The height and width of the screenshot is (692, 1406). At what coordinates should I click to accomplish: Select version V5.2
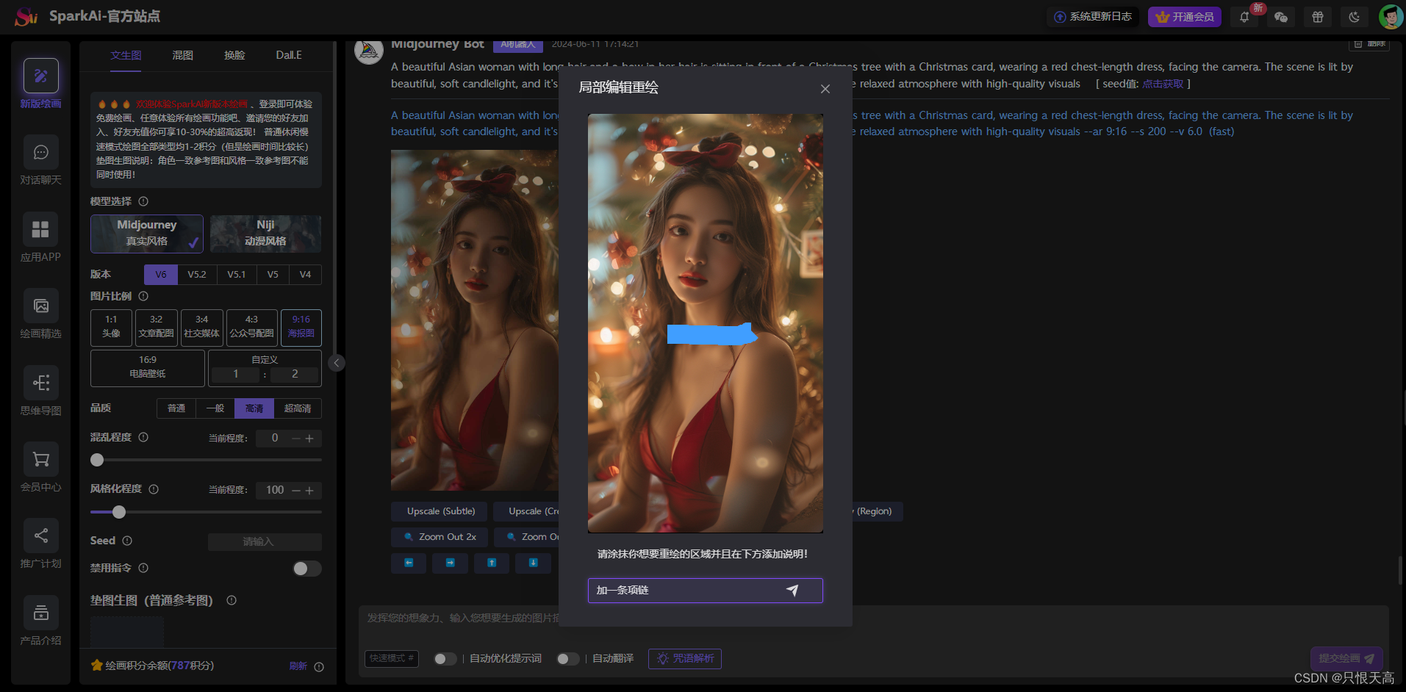(x=197, y=275)
